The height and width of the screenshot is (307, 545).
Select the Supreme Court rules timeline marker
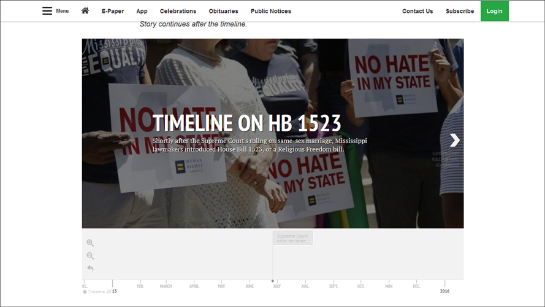tap(292, 238)
